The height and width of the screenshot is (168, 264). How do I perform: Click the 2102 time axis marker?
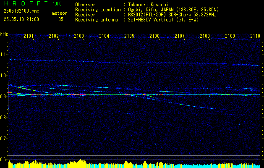coord(54,36)
